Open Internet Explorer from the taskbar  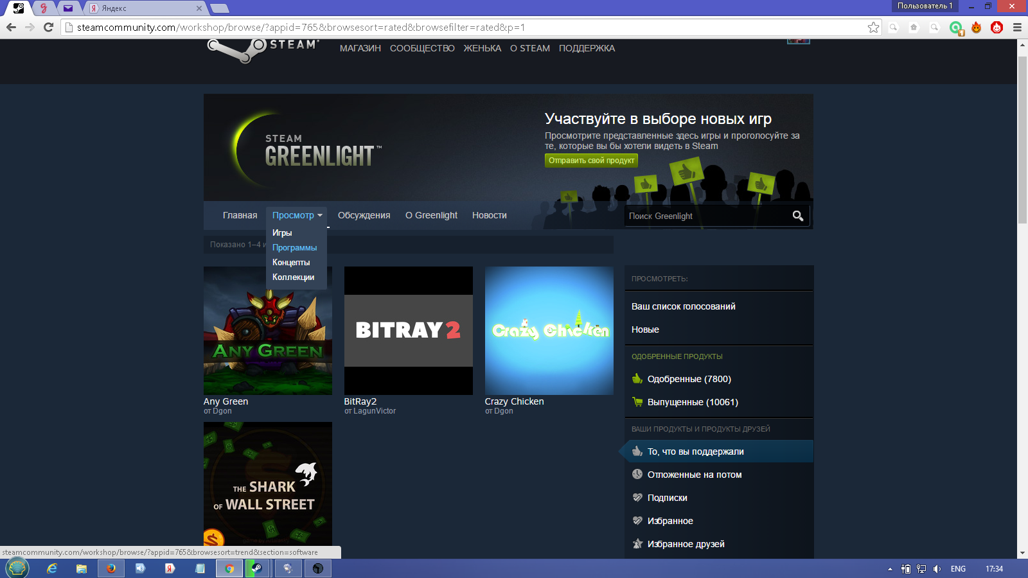(52, 568)
